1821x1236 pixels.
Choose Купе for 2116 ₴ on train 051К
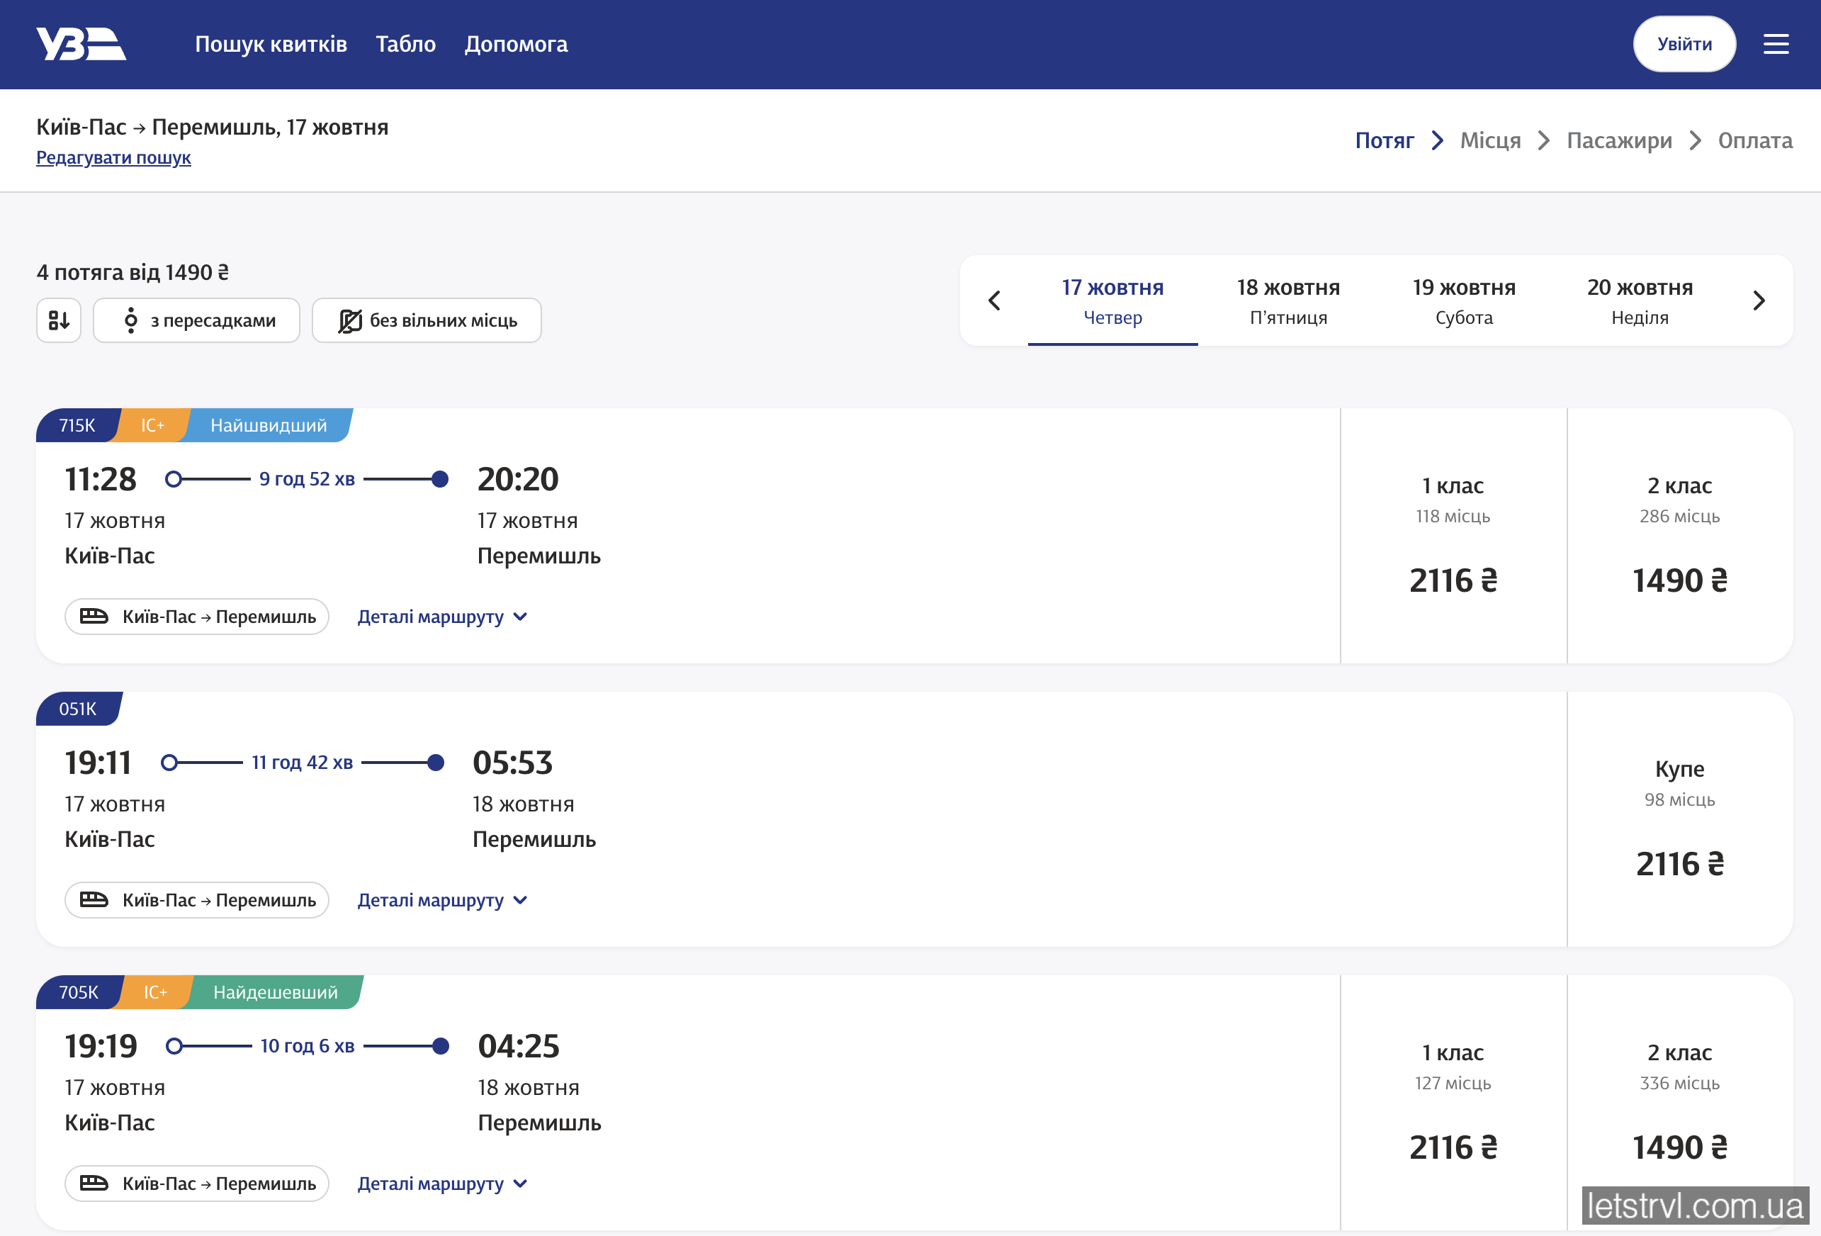(1679, 819)
